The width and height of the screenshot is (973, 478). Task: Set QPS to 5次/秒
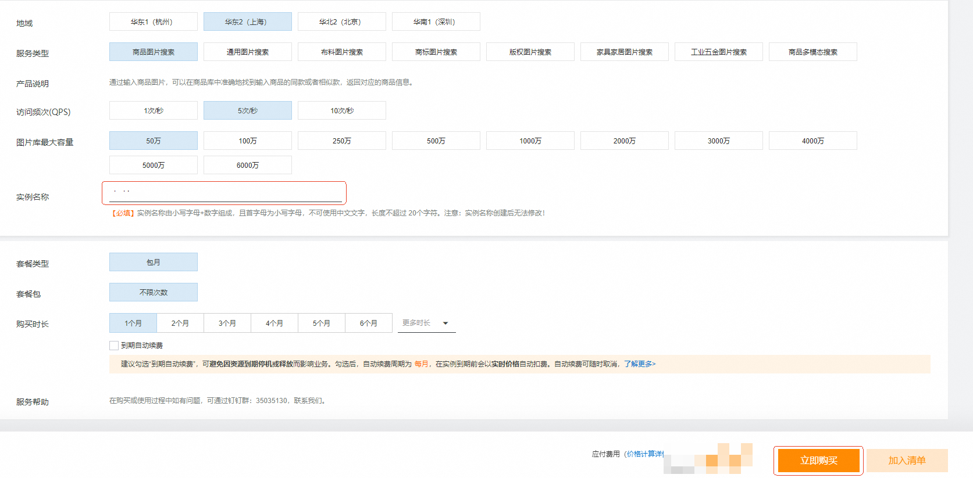(x=248, y=110)
